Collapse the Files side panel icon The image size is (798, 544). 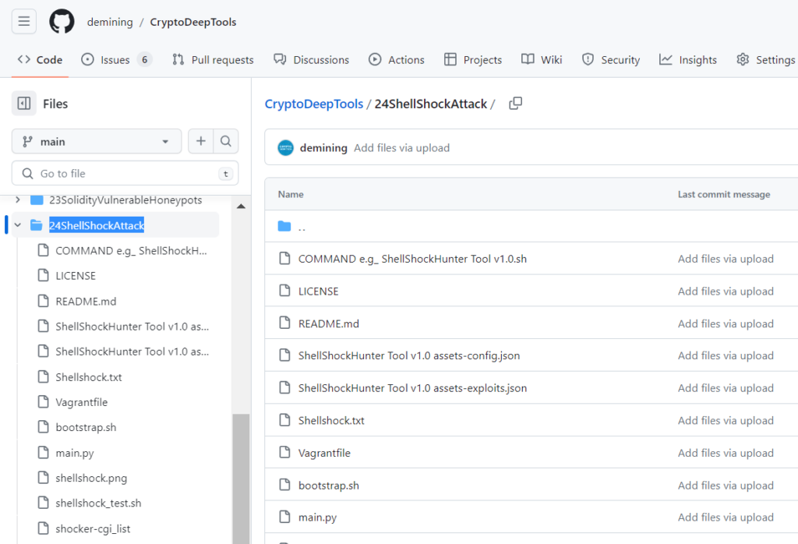pos(24,104)
